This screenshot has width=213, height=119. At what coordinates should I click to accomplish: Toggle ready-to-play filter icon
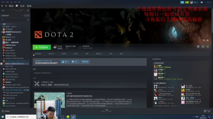[x=28, y=16]
